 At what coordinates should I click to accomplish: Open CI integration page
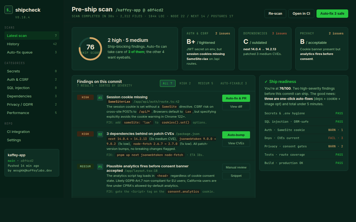click(x=32, y=132)
